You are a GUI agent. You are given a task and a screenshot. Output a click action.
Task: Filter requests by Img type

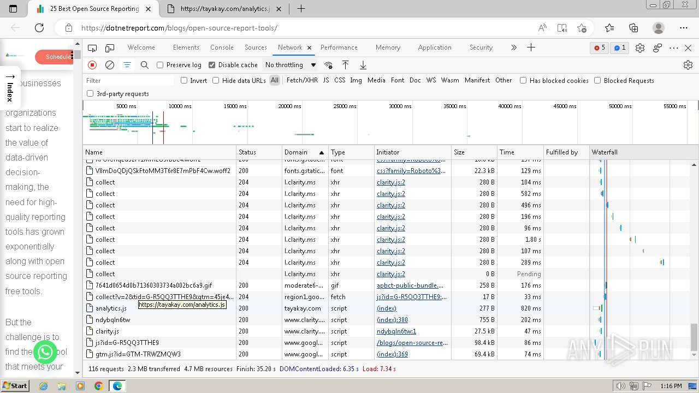(356, 80)
